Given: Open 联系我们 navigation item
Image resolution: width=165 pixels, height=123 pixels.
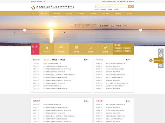Looking at the screenshot, I should click(130, 14).
